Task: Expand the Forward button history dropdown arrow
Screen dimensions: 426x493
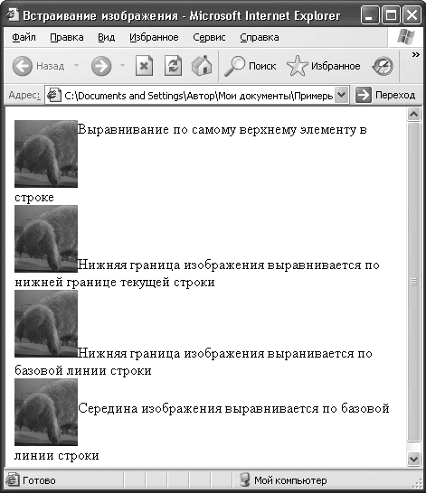Action: [x=122, y=66]
